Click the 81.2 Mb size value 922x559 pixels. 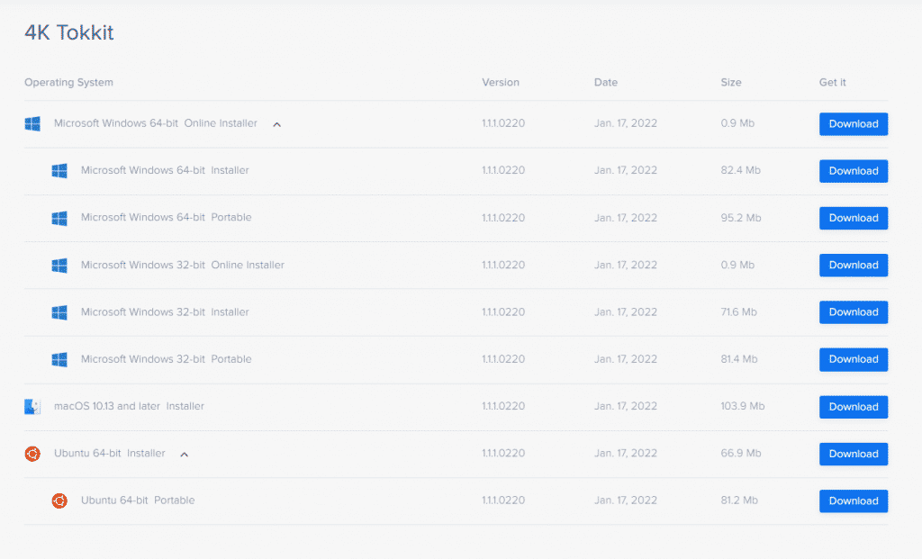[739, 500]
